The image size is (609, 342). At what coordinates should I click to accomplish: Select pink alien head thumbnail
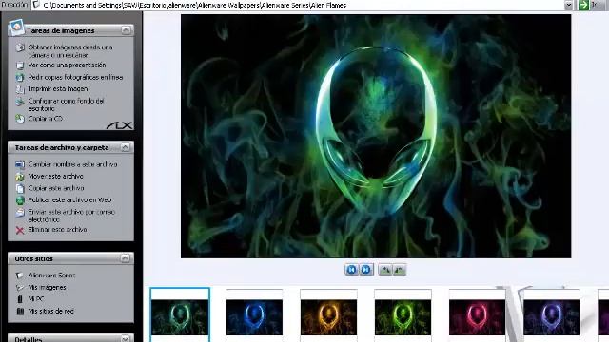[478, 316]
